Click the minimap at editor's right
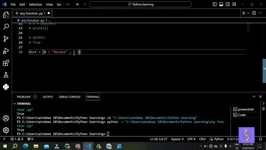Image resolution: width=266 pixels, height=150 pixels. click(x=249, y=27)
